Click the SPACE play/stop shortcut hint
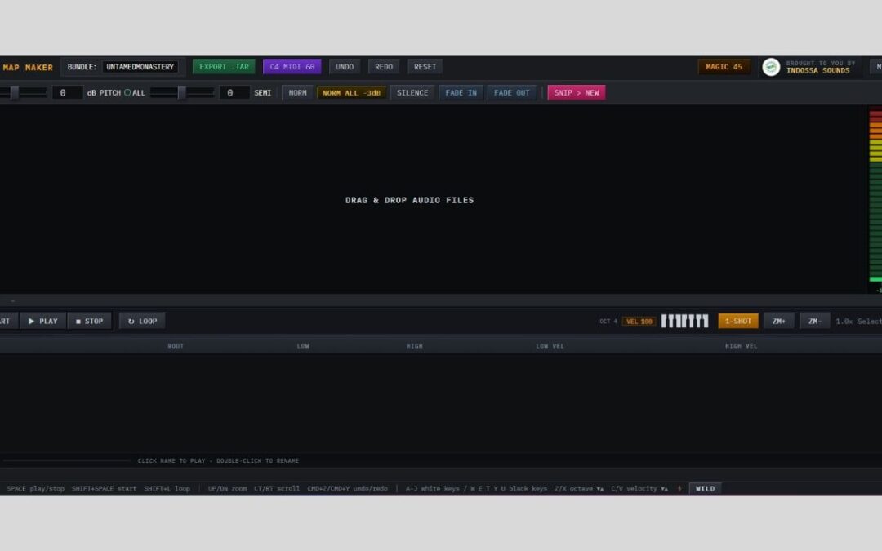Image resolution: width=882 pixels, height=551 pixels. coord(35,489)
